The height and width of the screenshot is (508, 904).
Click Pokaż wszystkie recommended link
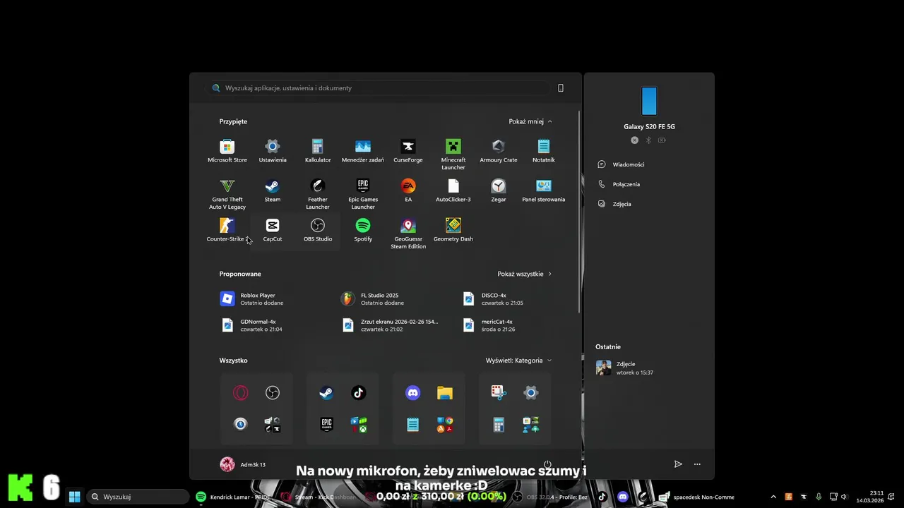pos(525,274)
